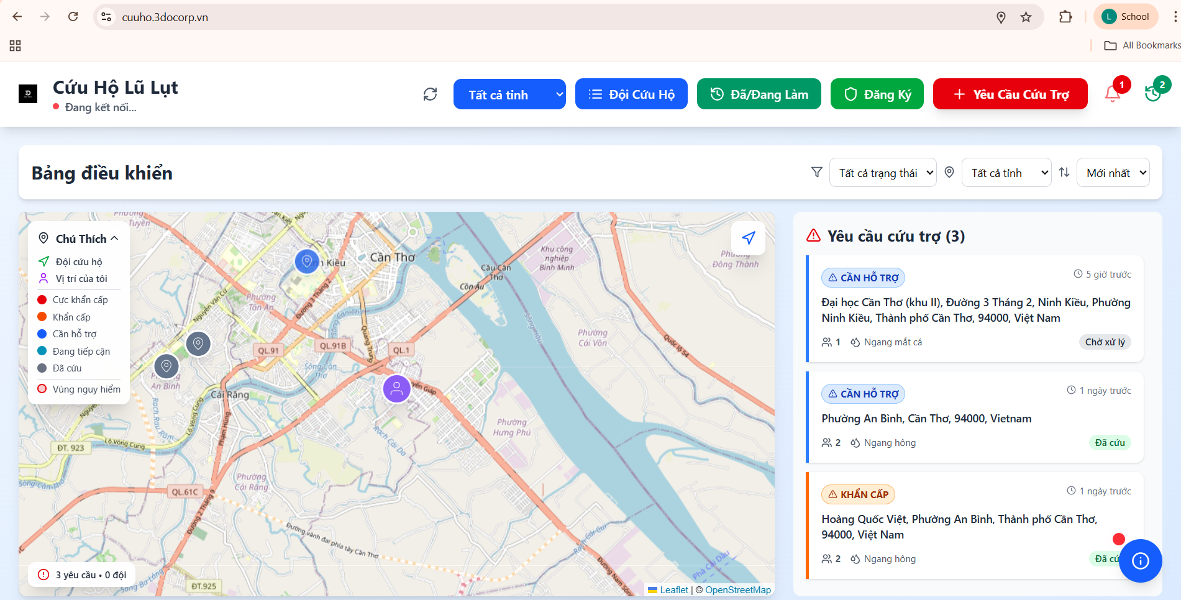
Task: Click the sort arrows icon beside Mới nhất
Action: [1064, 172]
